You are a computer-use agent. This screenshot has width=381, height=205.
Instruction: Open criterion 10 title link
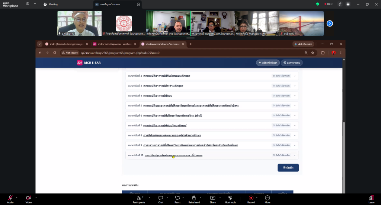[173, 155]
